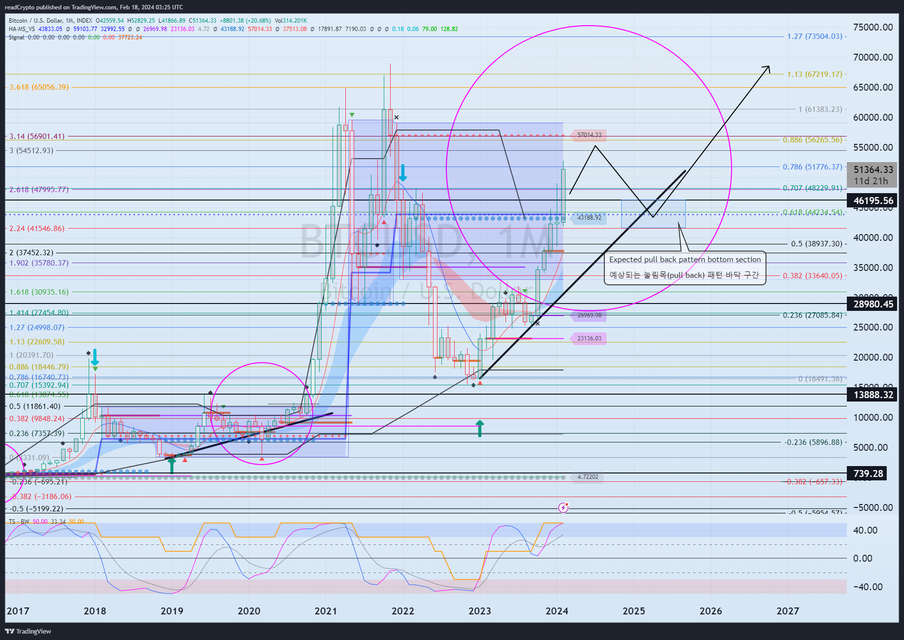Click the cyan down arrow above the 2018 peak
Viewport: 904px width, 640px height.
95,357
